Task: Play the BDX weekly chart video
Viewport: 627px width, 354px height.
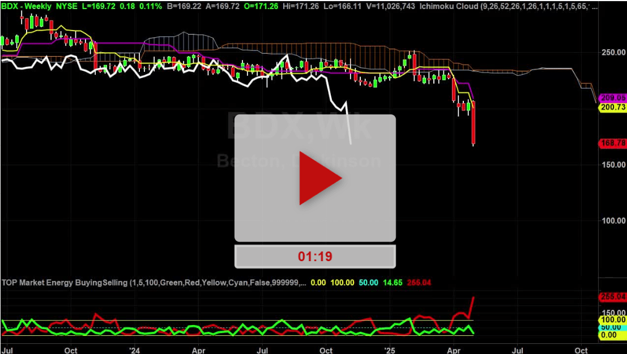Action: (315, 178)
